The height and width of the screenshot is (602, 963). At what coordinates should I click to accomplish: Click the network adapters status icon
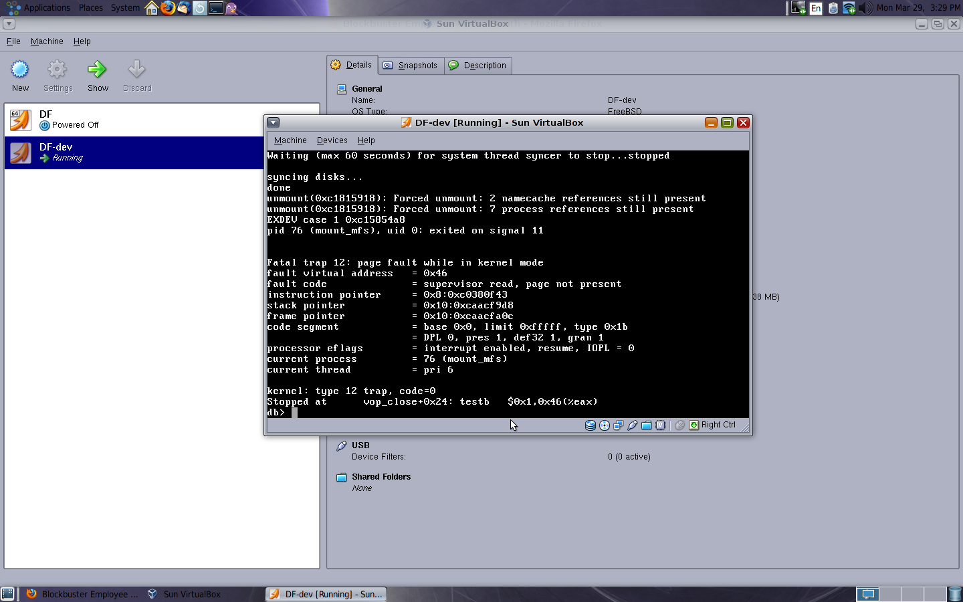click(619, 425)
